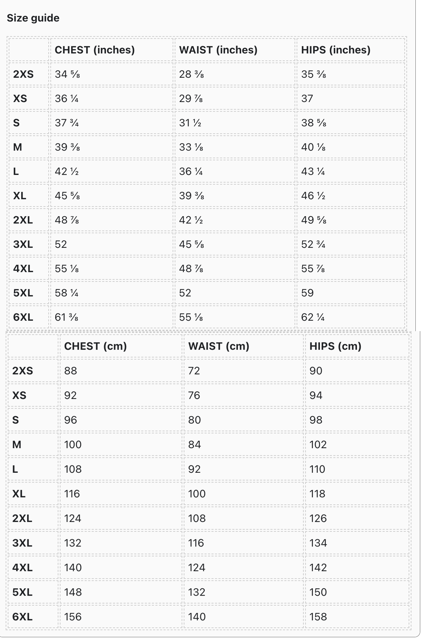The height and width of the screenshot is (639, 422).
Task: Select the 3XL hips value 52 ¾
Action: (313, 244)
